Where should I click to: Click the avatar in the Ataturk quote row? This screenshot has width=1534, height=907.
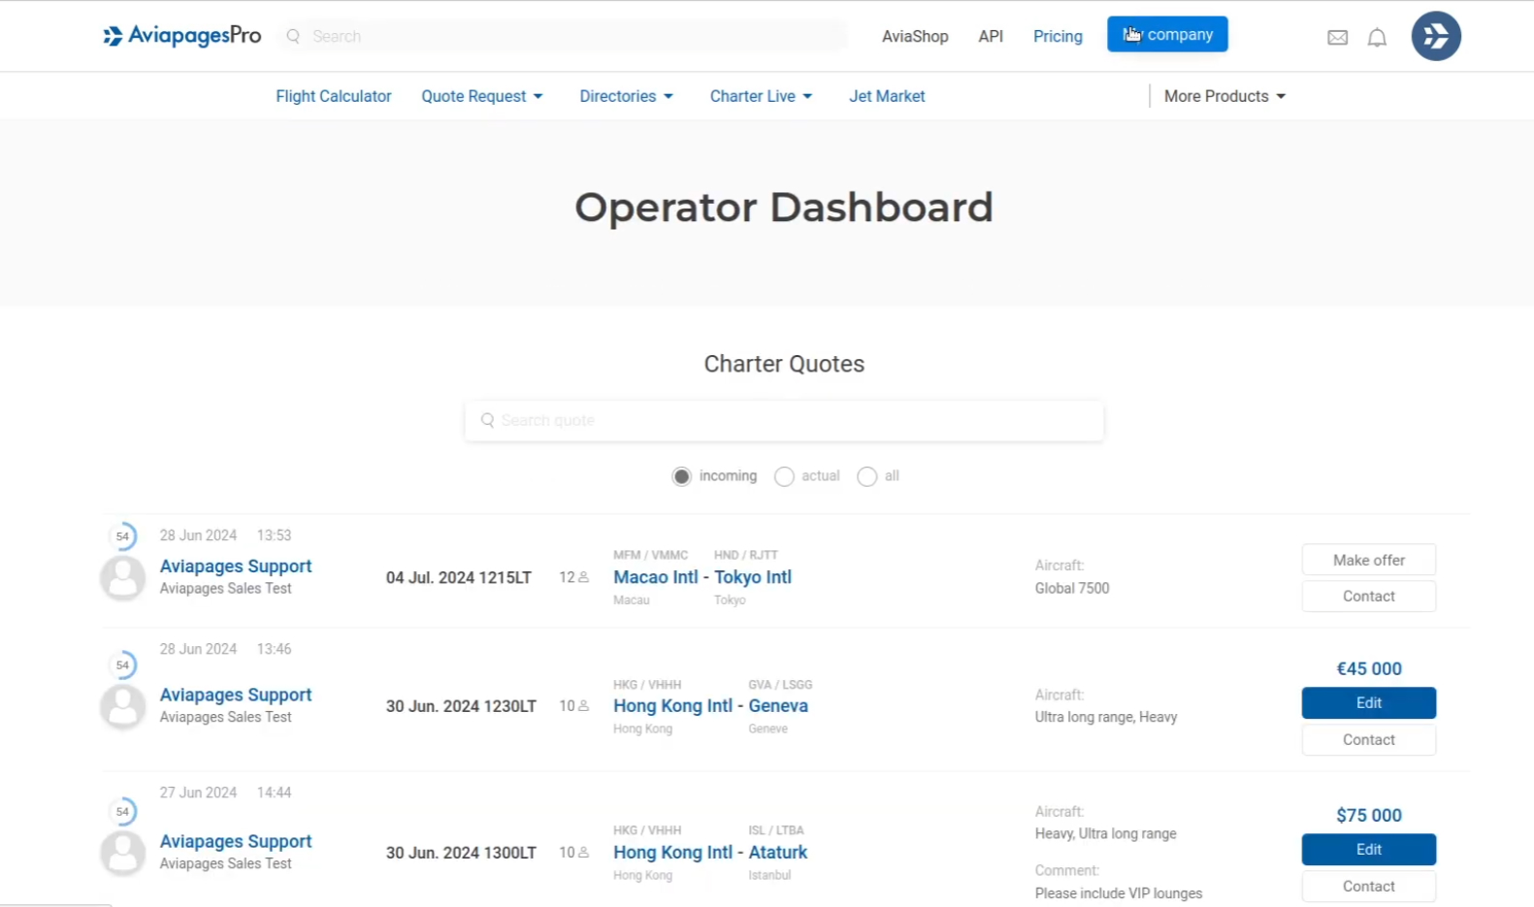(x=123, y=853)
